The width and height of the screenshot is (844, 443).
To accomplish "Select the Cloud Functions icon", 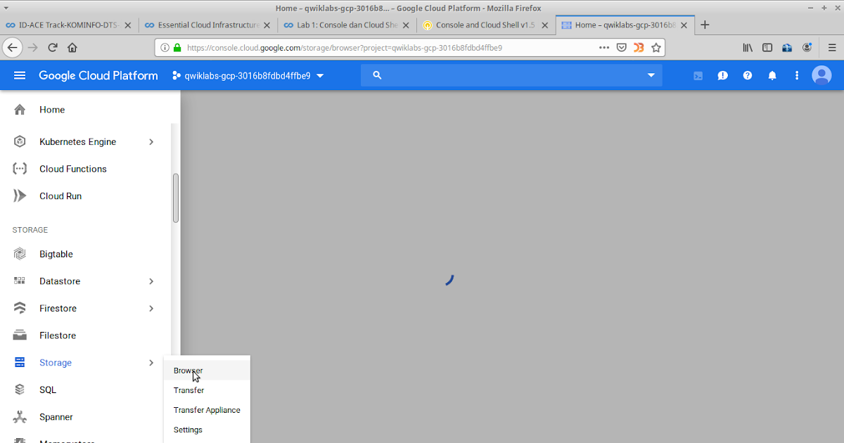I will [x=19, y=168].
